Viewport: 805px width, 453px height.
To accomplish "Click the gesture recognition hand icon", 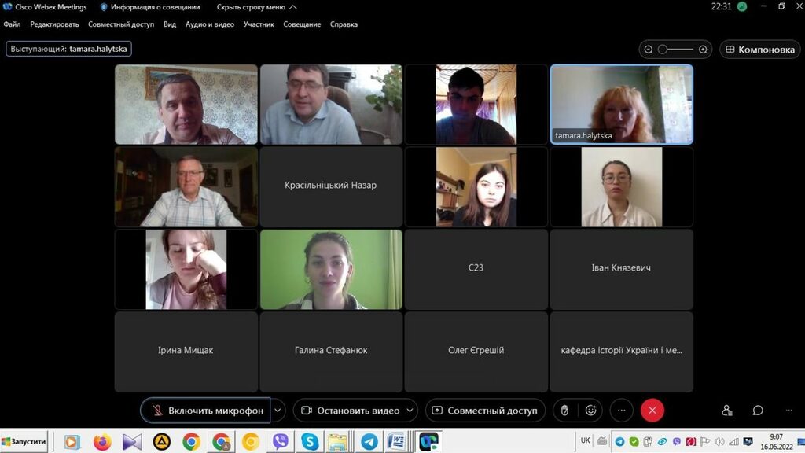I will pyautogui.click(x=563, y=411).
